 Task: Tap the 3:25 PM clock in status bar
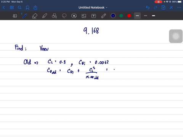(x=5, y=2)
